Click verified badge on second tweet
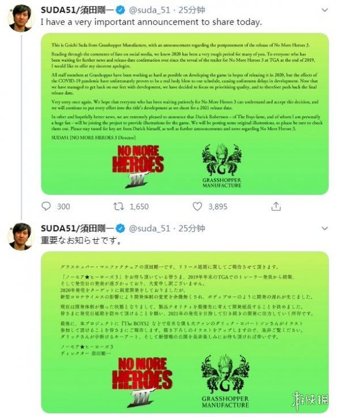The width and height of the screenshot is (337, 417). [120, 228]
